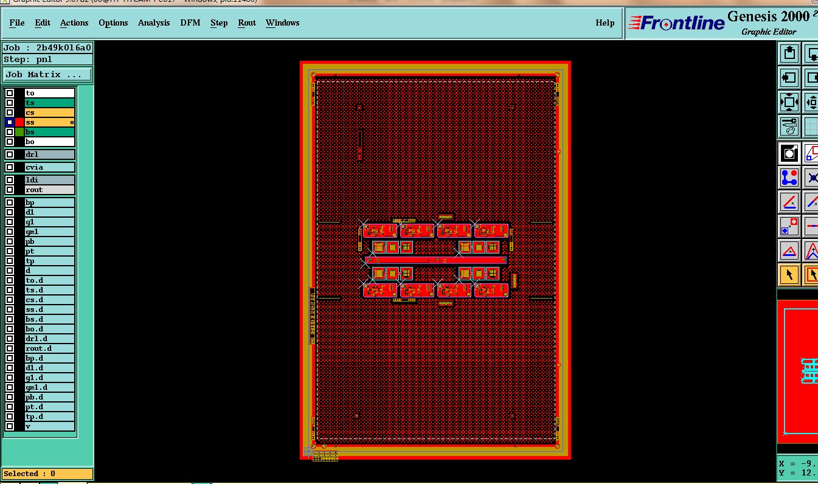Open the Step menu
Viewport: 818px width, 484px height.
point(219,22)
